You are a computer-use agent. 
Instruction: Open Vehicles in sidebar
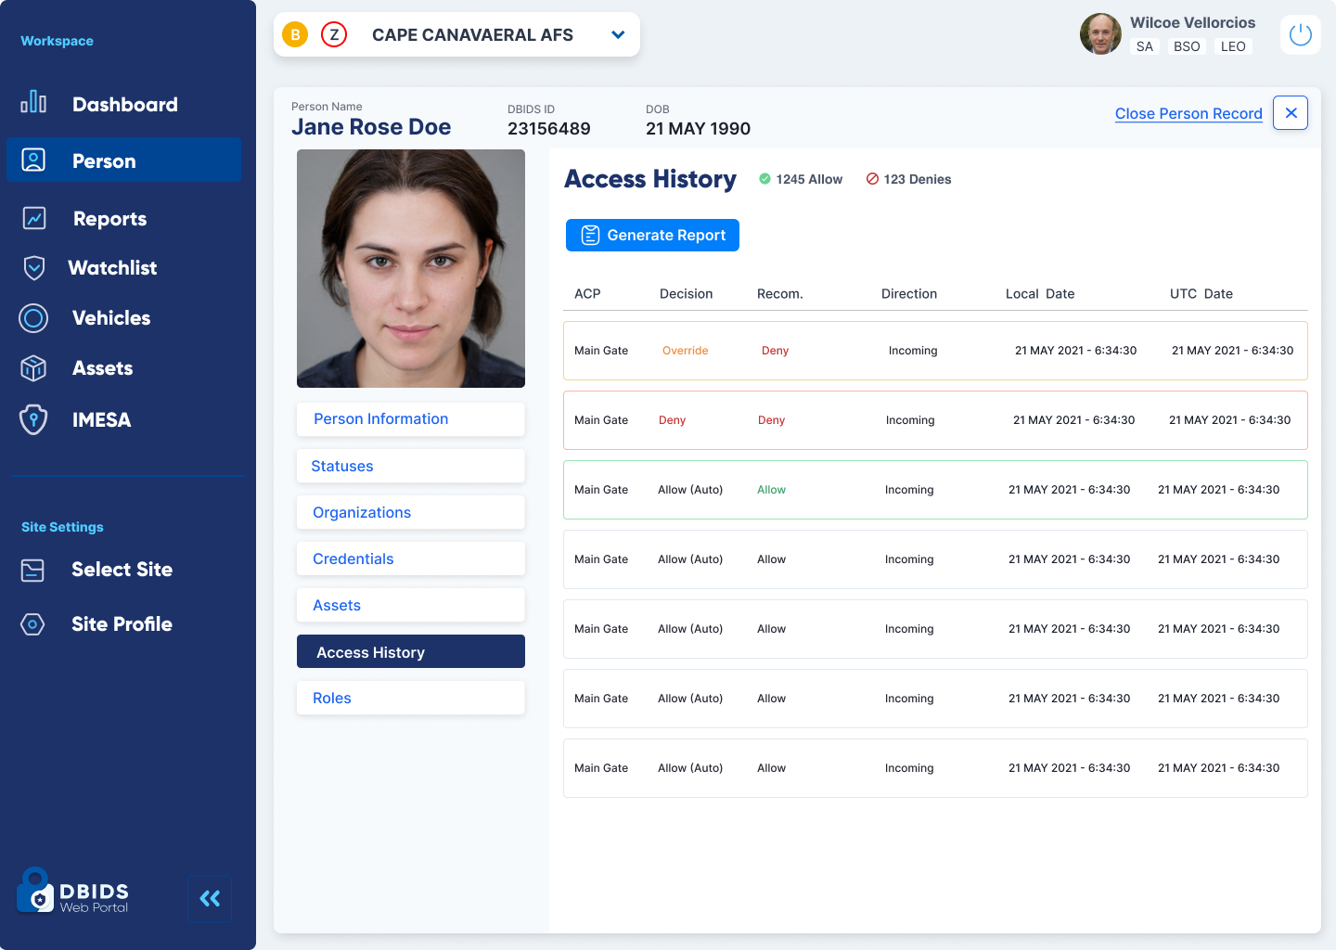pos(111,318)
